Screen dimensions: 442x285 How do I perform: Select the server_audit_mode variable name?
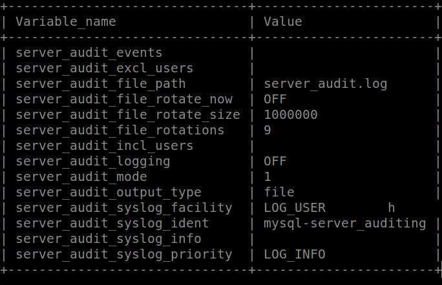point(81,176)
